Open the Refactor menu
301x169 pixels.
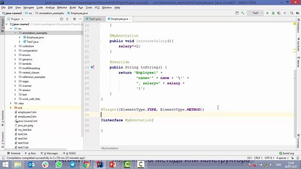coord(62,8)
